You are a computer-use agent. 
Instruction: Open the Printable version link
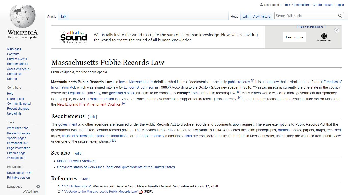[18, 178]
